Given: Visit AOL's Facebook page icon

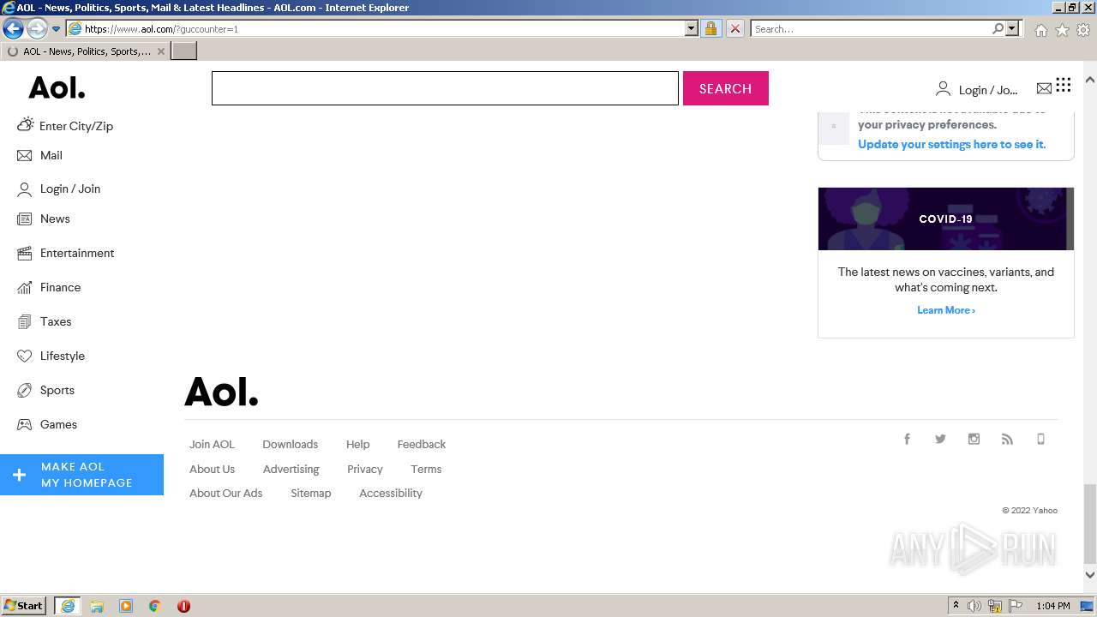Looking at the screenshot, I should (x=907, y=439).
